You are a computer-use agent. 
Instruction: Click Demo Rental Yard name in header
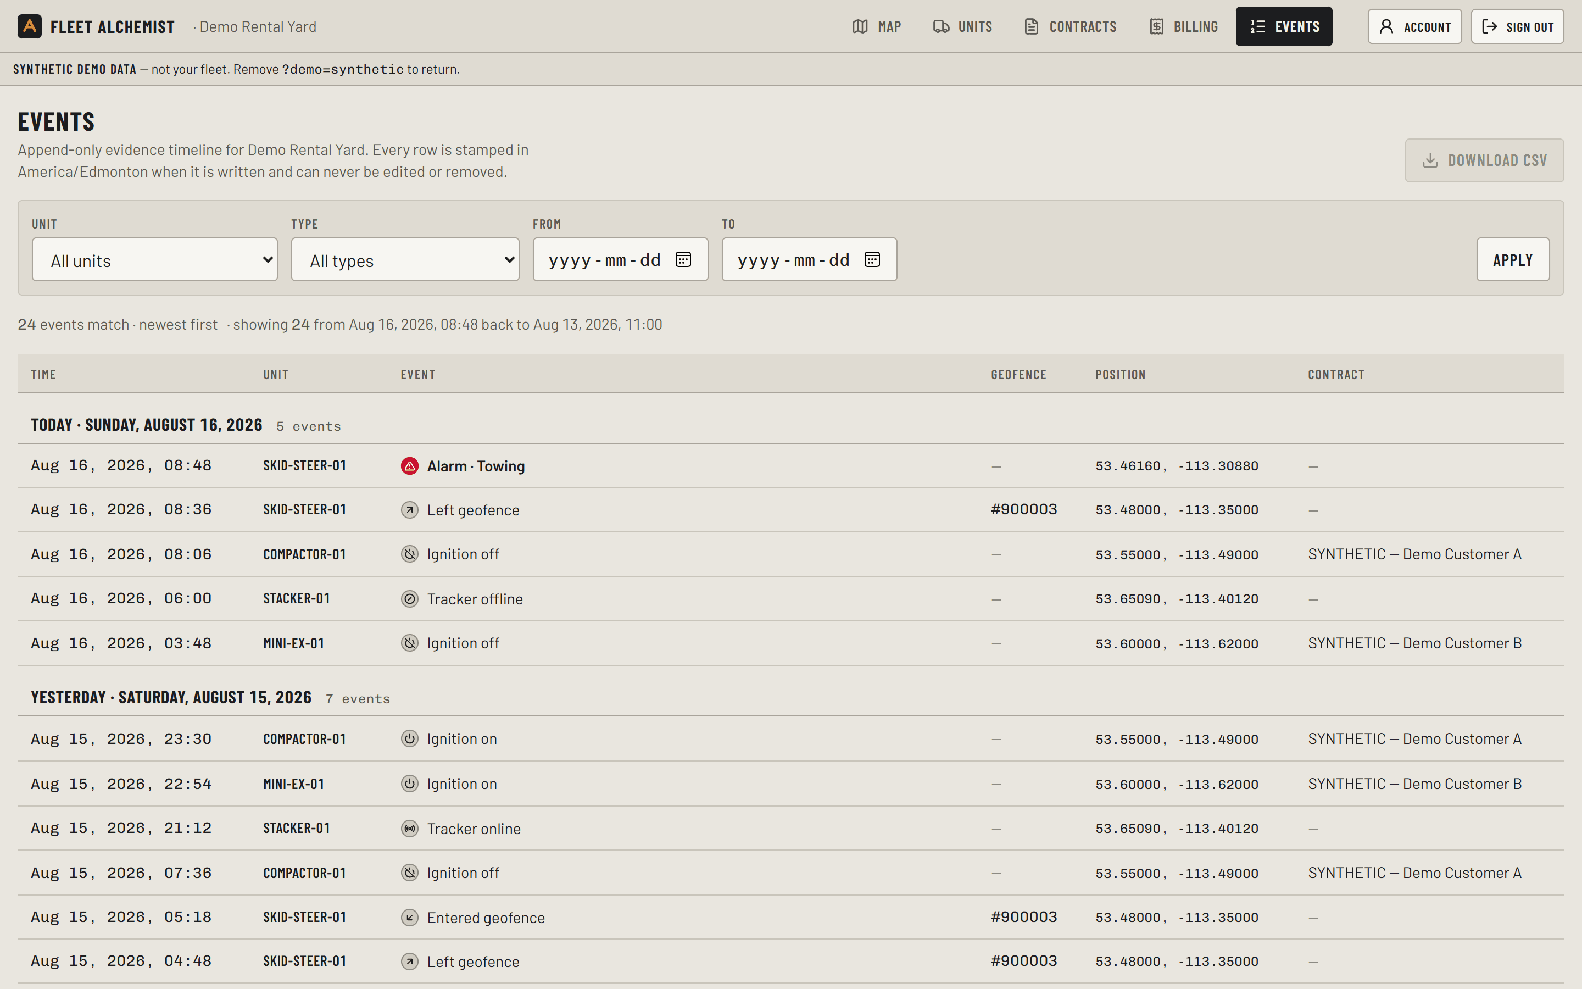pyautogui.click(x=258, y=27)
